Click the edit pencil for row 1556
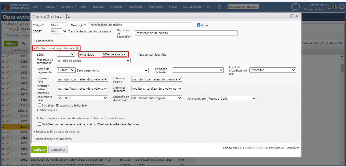The width and height of the screenshot is (346, 167). (x=7, y=121)
